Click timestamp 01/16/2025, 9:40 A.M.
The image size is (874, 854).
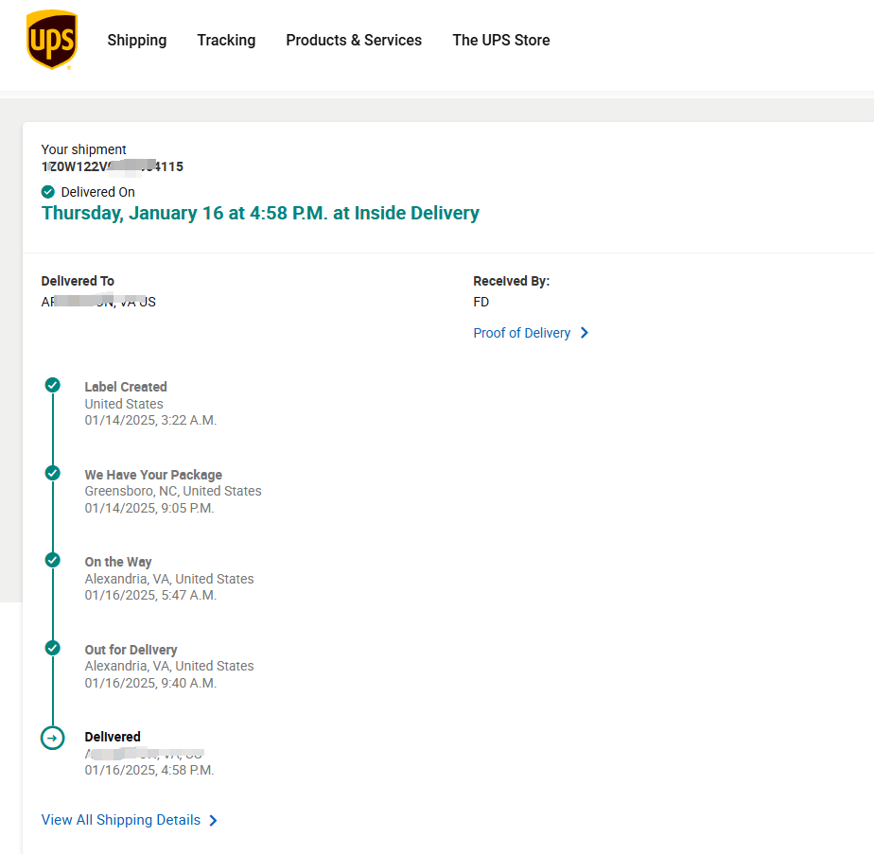coord(150,683)
